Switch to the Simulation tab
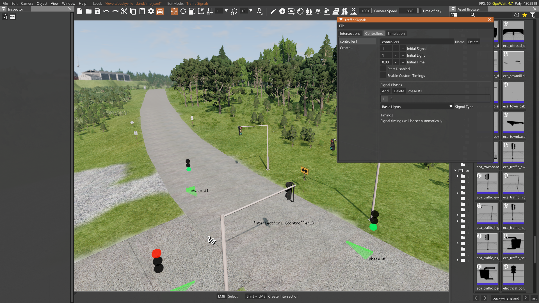This screenshot has height=303, width=539. (396, 33)
